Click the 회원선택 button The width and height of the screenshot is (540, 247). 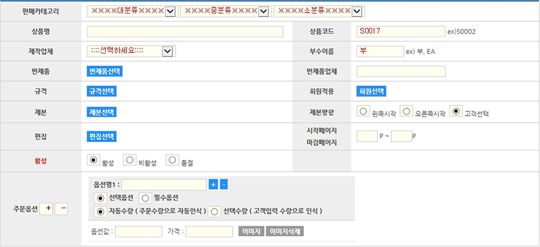click(372, 91)
